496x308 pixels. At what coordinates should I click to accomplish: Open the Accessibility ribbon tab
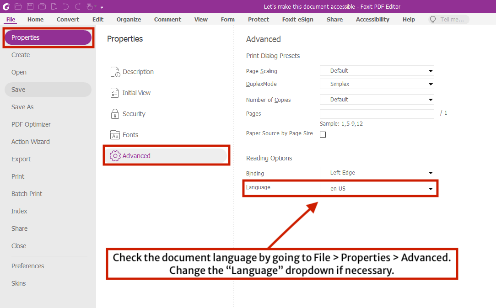[372, 20]
